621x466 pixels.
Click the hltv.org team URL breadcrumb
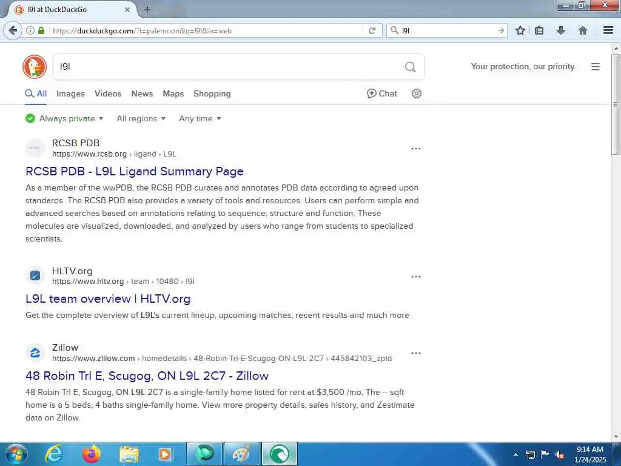123,282
